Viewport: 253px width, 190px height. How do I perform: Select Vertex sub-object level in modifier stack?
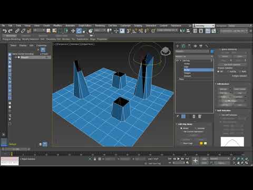tap(187, 64)
